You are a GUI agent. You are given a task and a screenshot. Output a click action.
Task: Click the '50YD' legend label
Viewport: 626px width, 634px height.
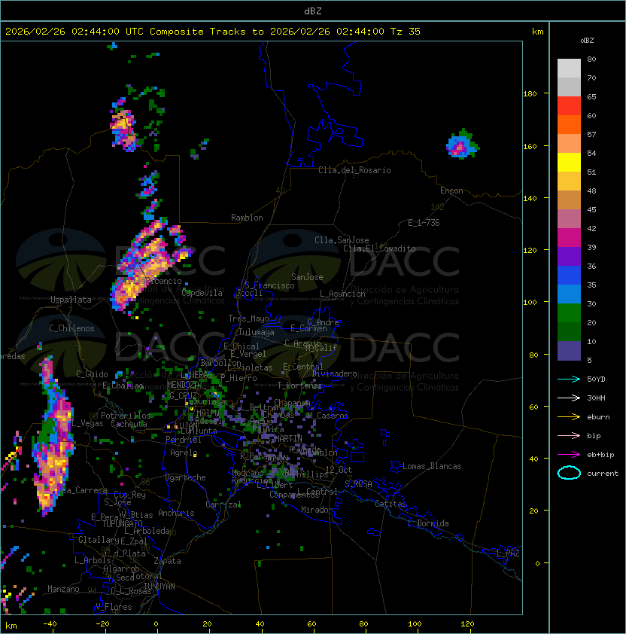(x=596, y=379)
